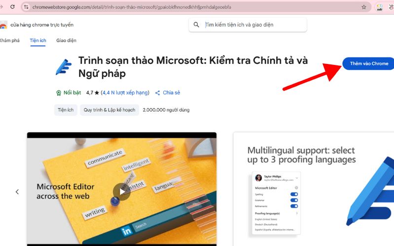This screenshot has width=394, height=246.
Task: Click the refr extension icon in toolbar
Action: (x=380, y=7)
